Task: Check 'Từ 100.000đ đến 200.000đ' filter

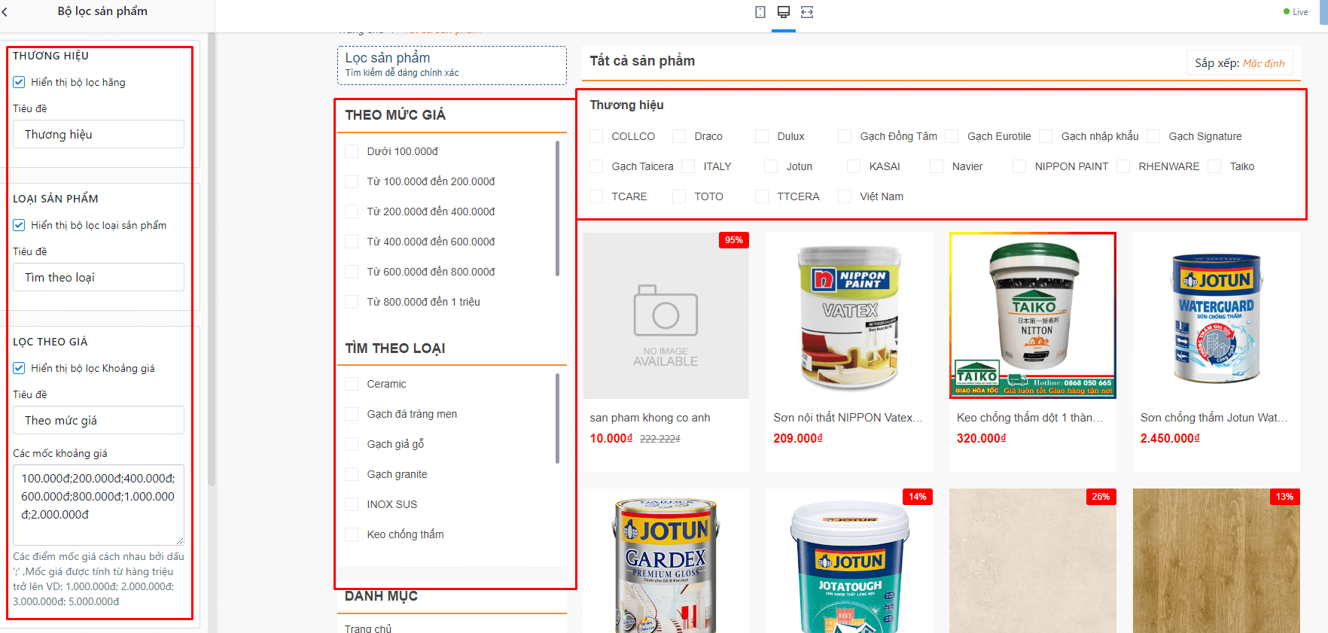Action: (x=352, y=181)
